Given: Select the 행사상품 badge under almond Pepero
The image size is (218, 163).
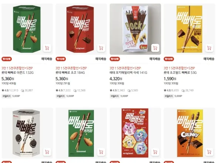Looking at the screenshot, I should click(x=7, y=59).
